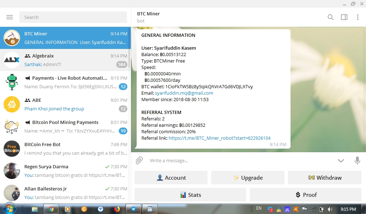The width and height of the screenshot is (366, 214).
Task: Open the document app taskbar icon
Action: pos(150,209)
